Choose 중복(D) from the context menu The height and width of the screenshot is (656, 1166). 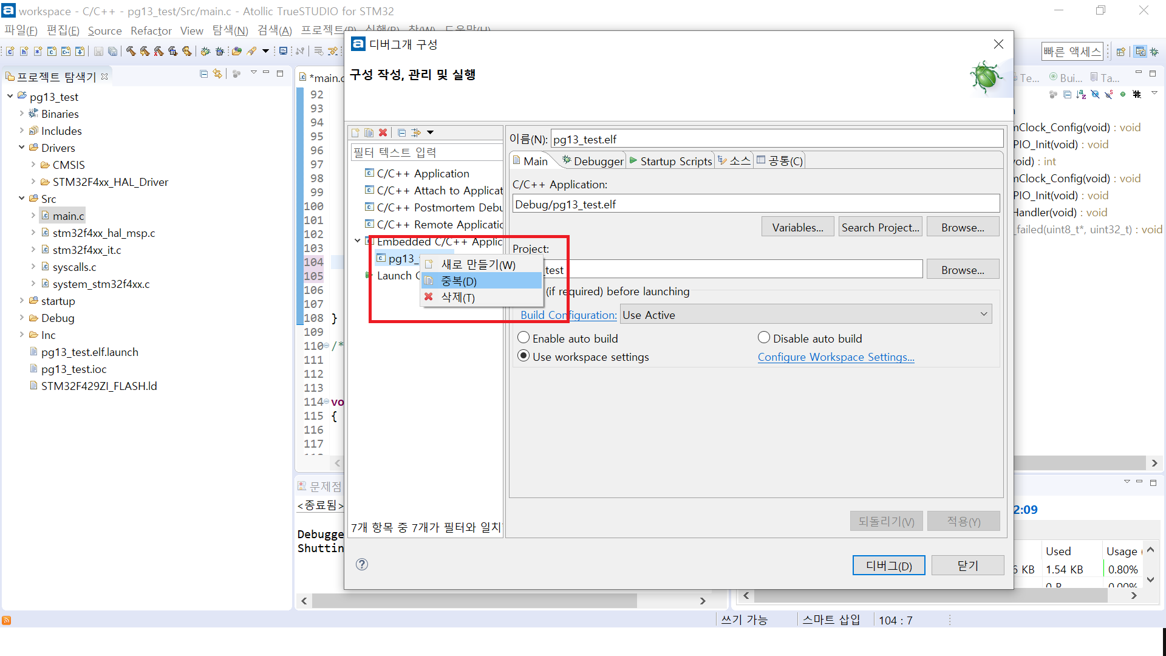tap(459, 281)
